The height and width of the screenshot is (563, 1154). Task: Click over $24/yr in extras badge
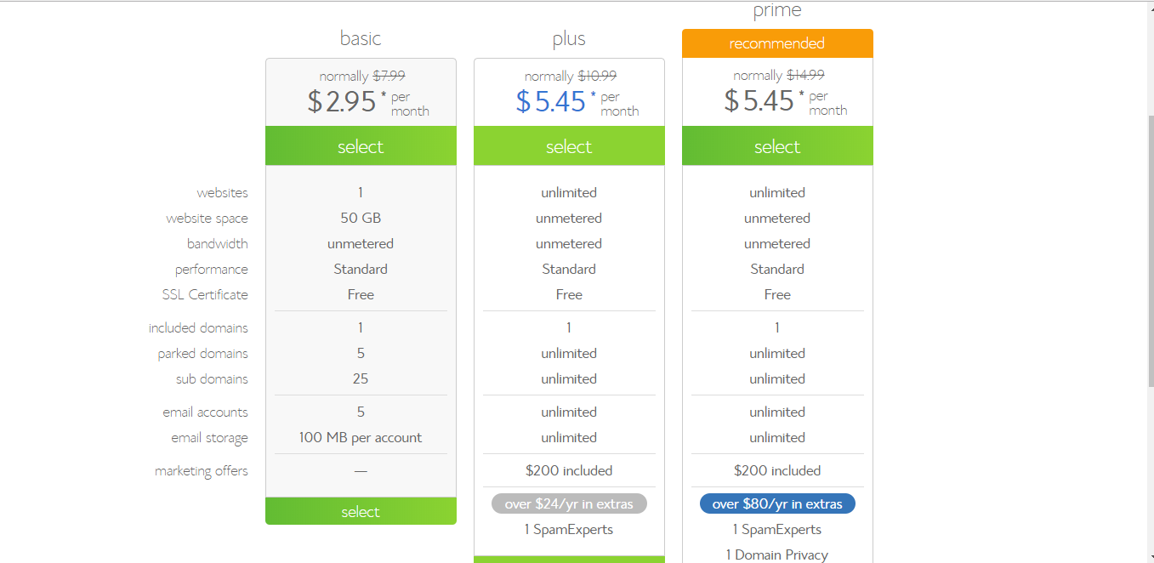(569, 503)
